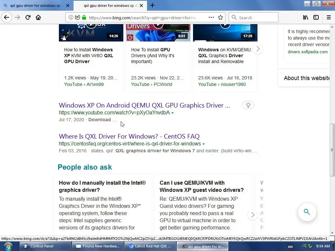Open the Firefox home page

tap(38, 18)
